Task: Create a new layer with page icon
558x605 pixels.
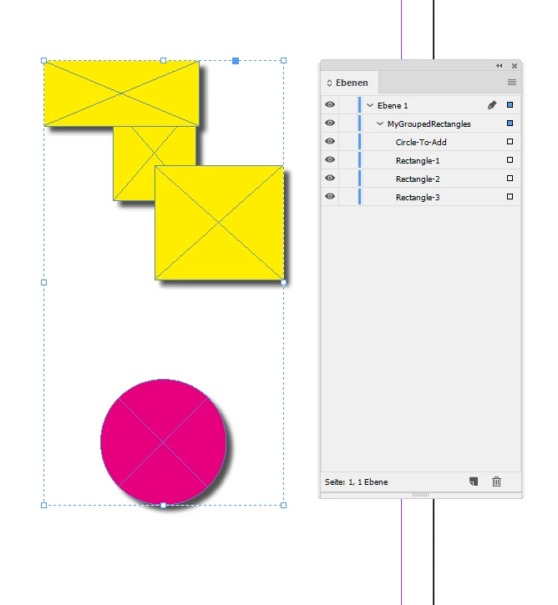Action: [474, 481]
